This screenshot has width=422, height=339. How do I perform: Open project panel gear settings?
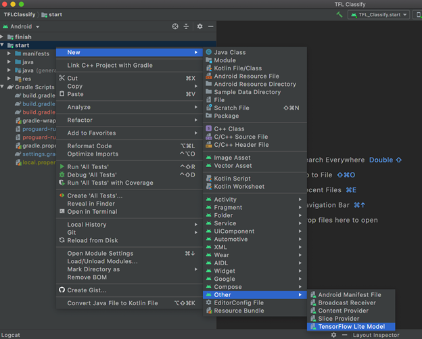pyautogui.click(x=200, y=26)
